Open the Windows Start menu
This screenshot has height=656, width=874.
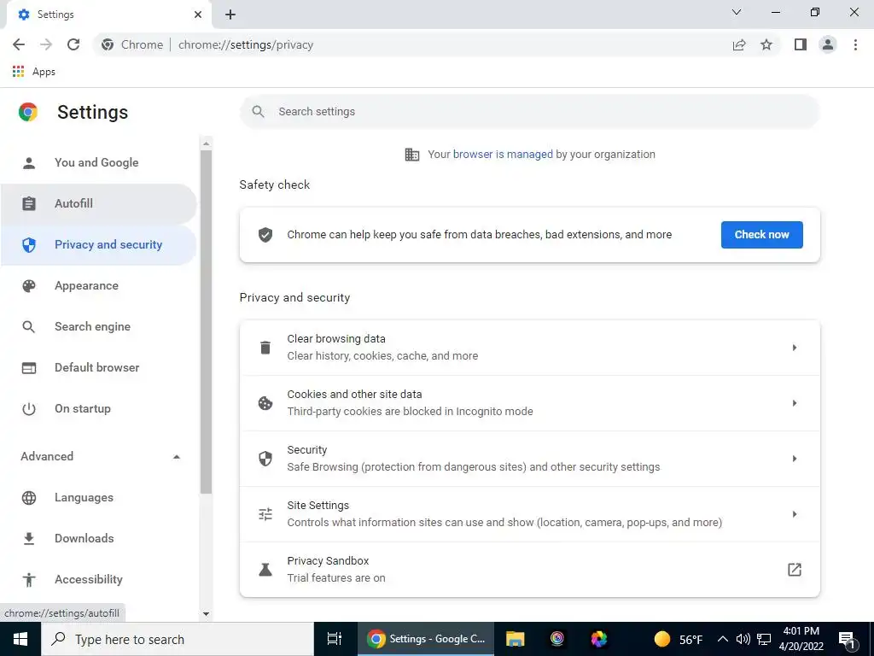(x=20, y=639)
